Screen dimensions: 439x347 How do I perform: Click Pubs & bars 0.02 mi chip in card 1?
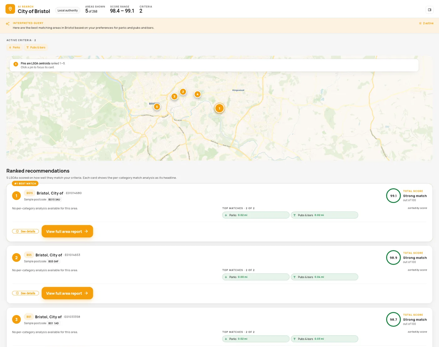pos(324,215)
